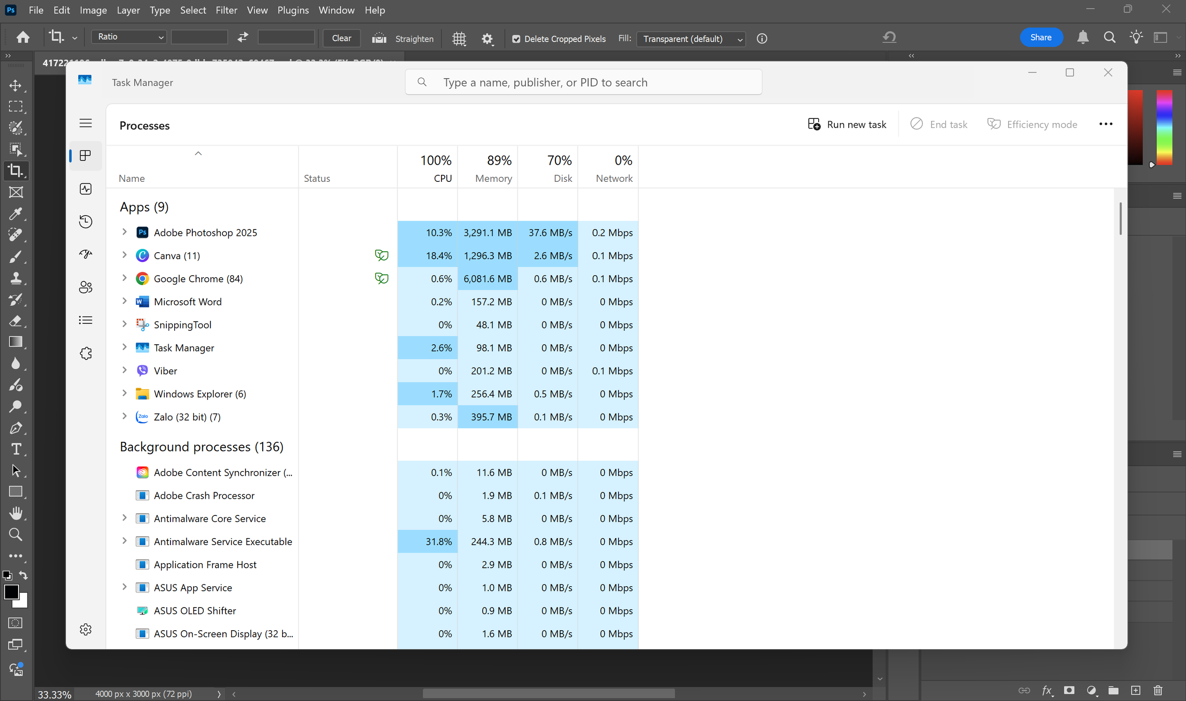The width and height of the screenshot is (1186, 701).
Task: Open the Plugins menu
Action: 293,10
